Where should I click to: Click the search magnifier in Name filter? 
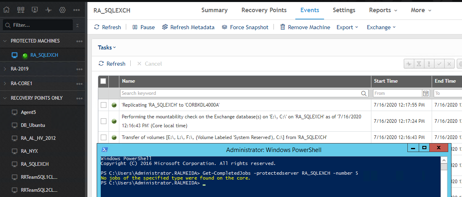(364, 93)
